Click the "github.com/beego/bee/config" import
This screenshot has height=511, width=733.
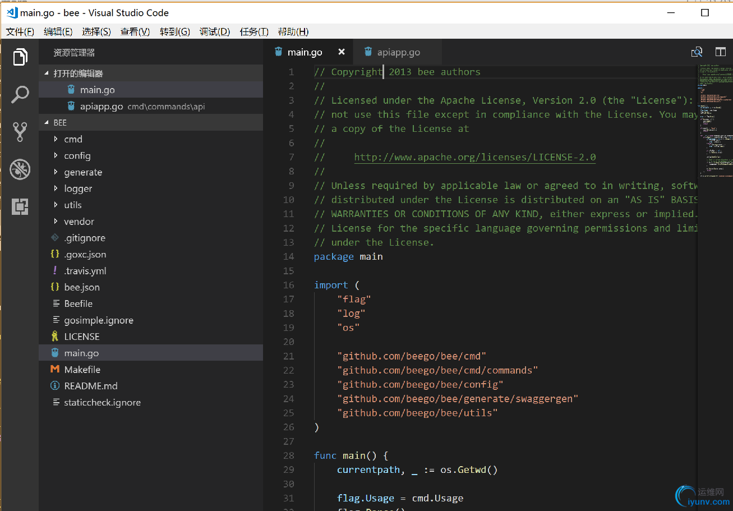click(420, 384)
